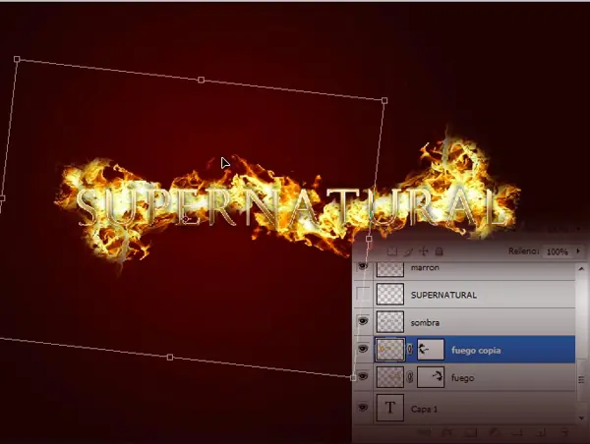Toggle the mask link icon on fuego copia

click(x=410, y=350)
